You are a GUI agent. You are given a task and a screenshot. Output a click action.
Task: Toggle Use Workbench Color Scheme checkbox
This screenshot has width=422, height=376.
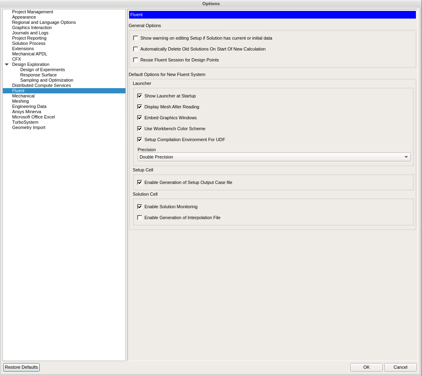tap(140, 129)
